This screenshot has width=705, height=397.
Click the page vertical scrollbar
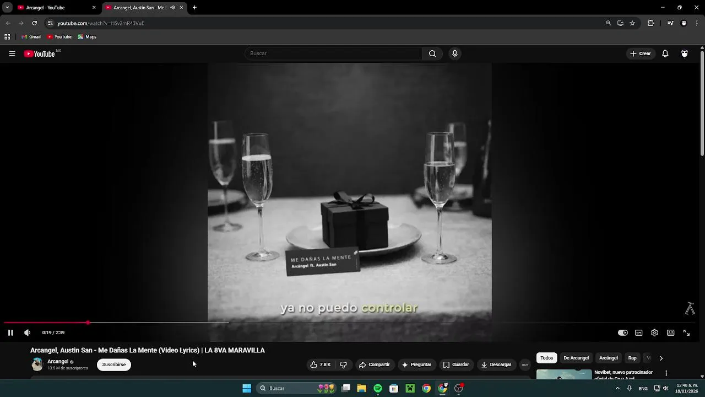(702, 105)
